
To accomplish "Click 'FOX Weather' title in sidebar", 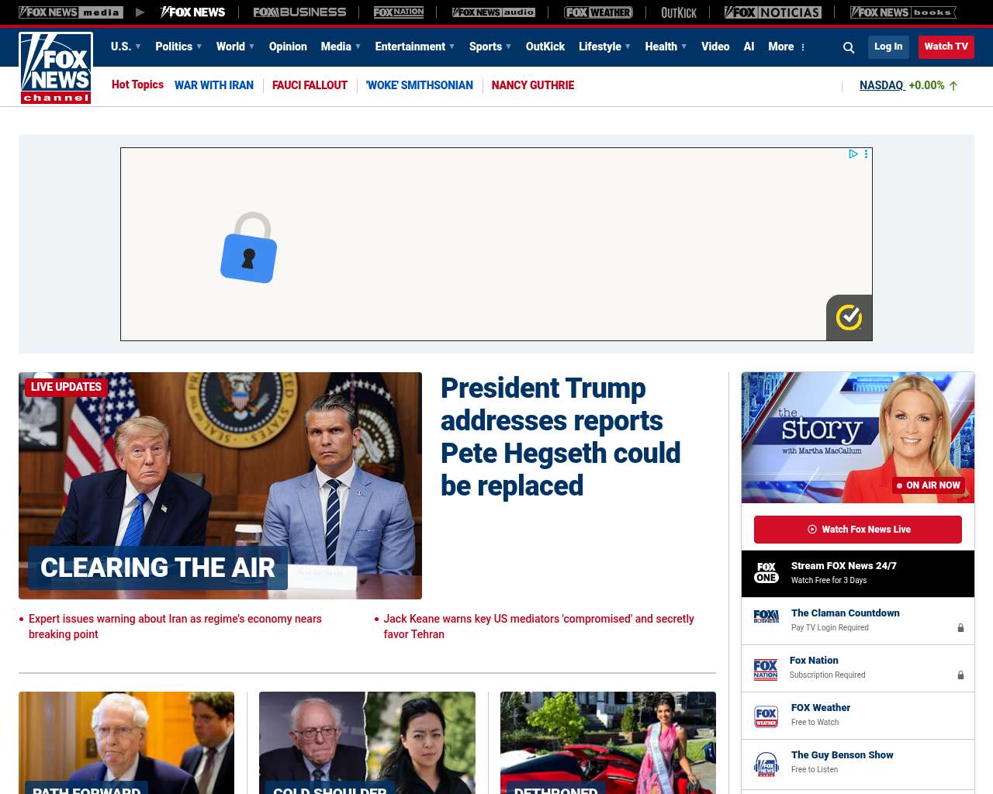I will pyautogui.click(x=821, y=708).
